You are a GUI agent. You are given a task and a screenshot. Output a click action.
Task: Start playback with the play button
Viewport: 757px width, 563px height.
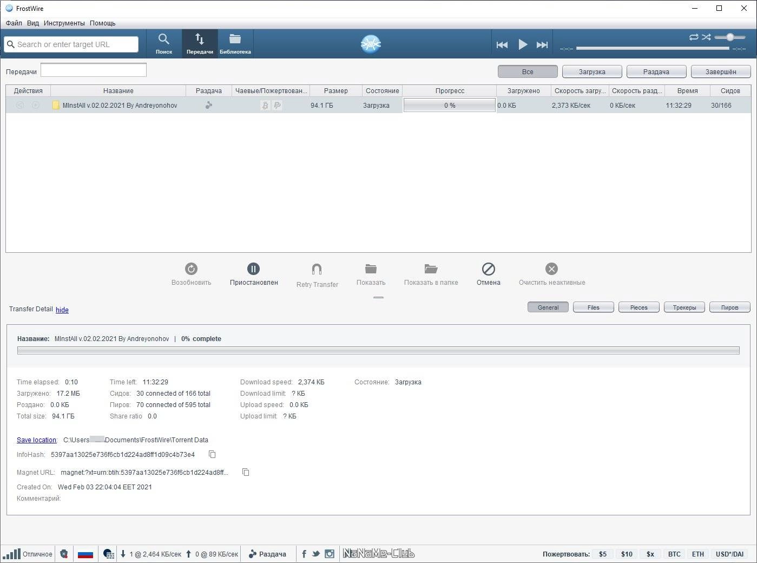point(523,44)
